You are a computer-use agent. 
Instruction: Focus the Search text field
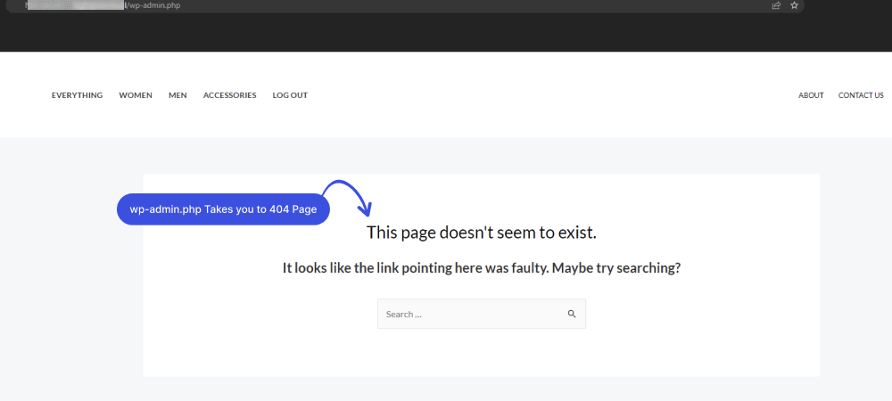coord(468,314)
